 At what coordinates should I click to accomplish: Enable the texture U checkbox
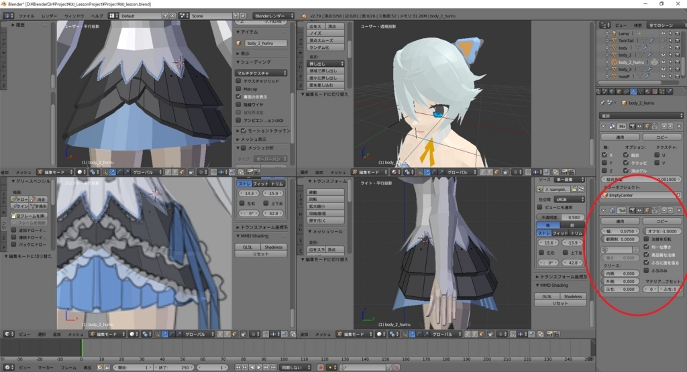[657, 154]
